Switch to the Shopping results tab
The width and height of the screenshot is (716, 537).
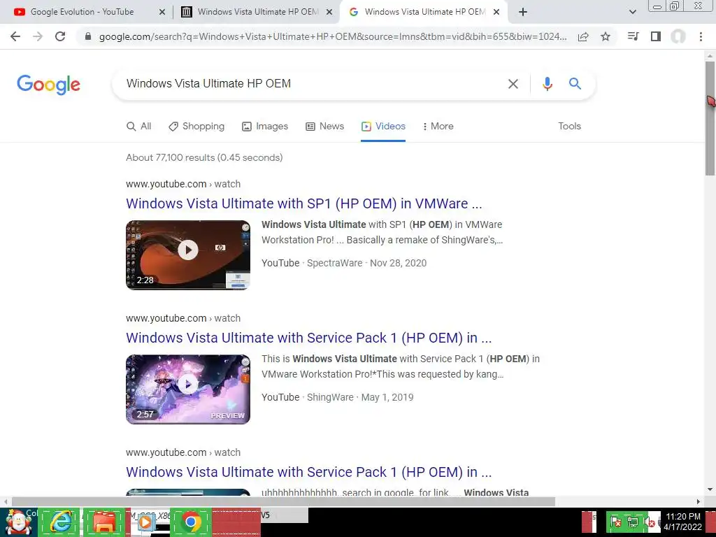coord(196,127)
